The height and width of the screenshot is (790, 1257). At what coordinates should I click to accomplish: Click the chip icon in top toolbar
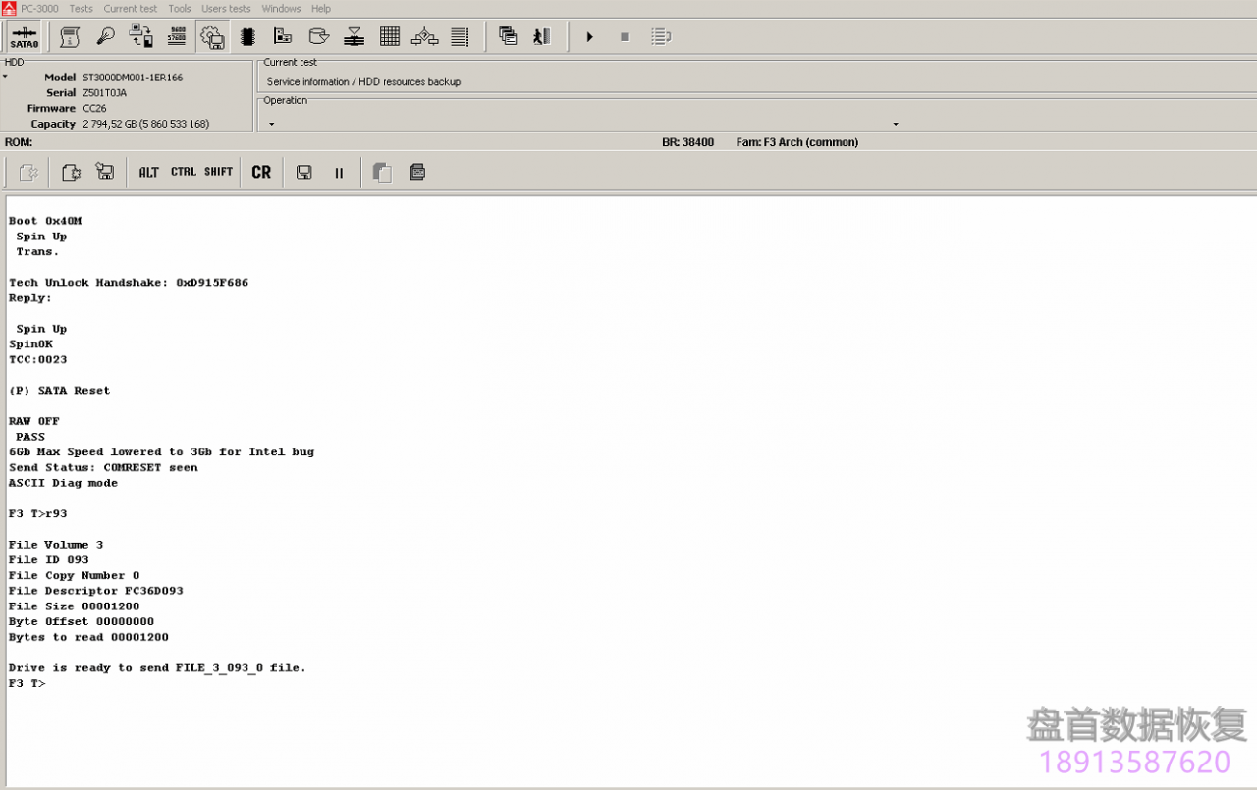(247, 37)
